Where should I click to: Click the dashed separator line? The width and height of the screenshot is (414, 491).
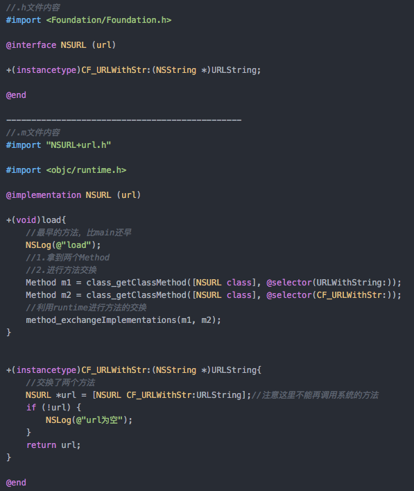click(x=124, y=120)
